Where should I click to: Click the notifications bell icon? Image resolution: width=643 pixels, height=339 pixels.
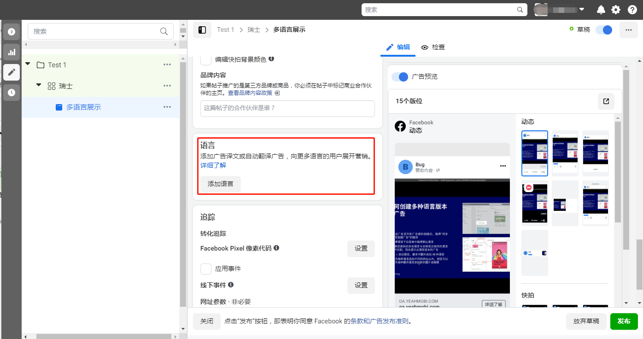coord(601,10)
